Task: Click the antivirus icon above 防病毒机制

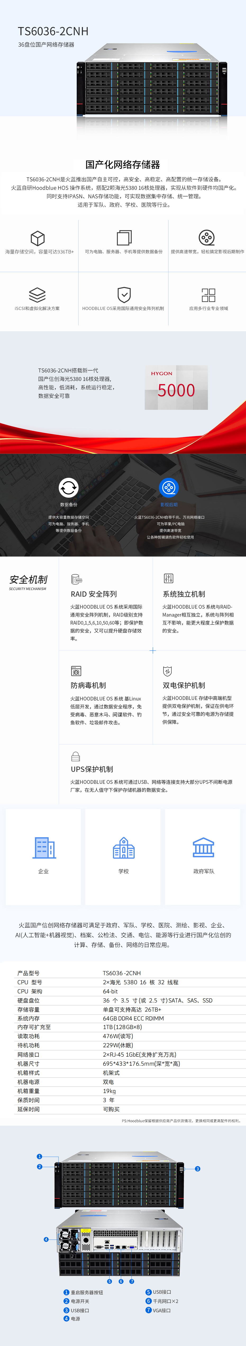Action: click(76, 671)
